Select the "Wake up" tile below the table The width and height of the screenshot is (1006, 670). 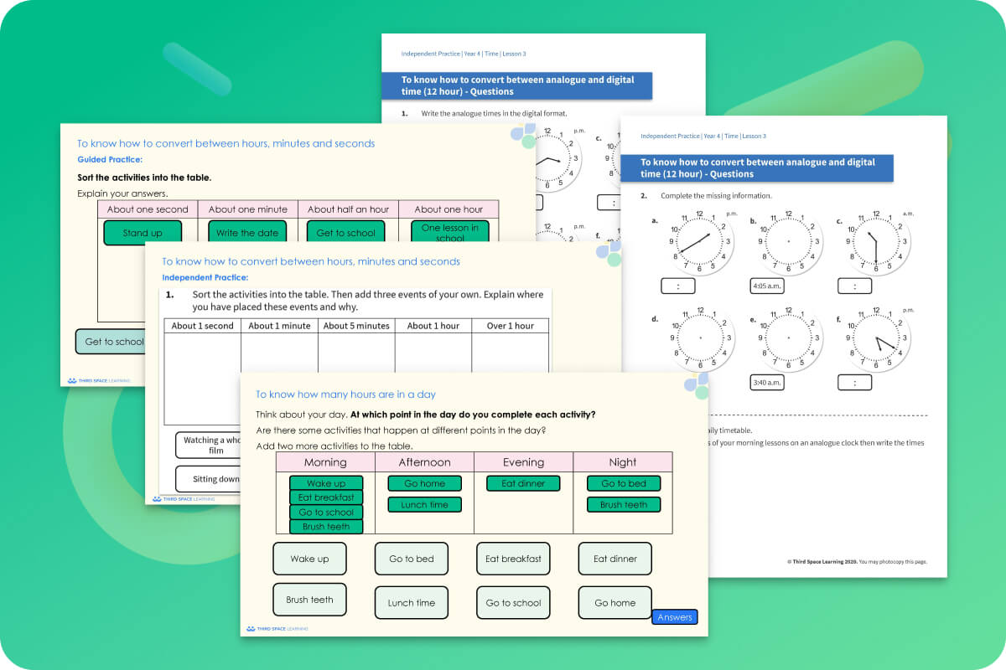coord(309,559)
